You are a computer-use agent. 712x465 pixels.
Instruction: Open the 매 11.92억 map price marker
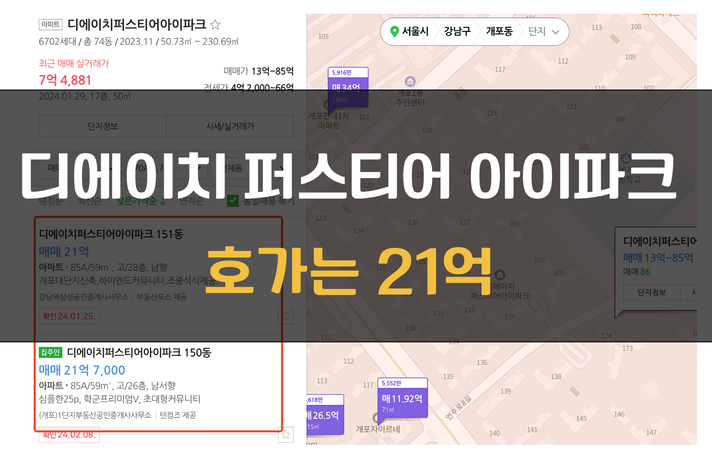[402, 398]
